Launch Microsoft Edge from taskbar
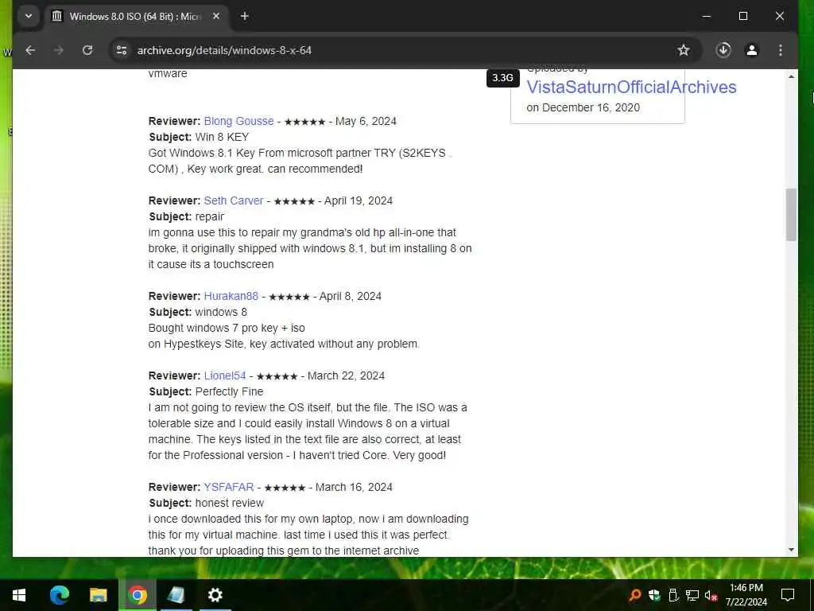The width and height of the screenshot is (814, 611). coord(59,595)
